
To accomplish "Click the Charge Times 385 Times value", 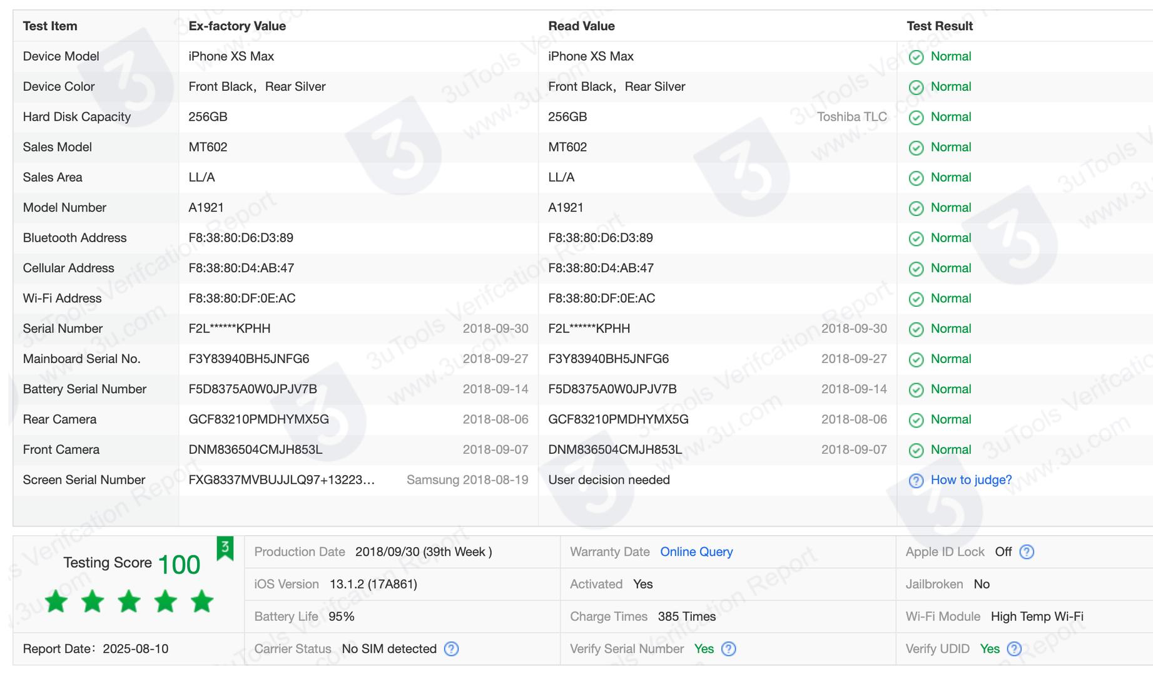I will (x=687, y=617).
